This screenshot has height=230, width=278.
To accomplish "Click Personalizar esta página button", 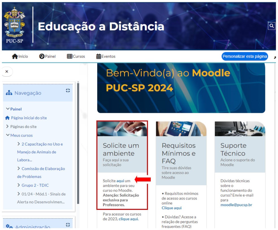I will point(245,56).
